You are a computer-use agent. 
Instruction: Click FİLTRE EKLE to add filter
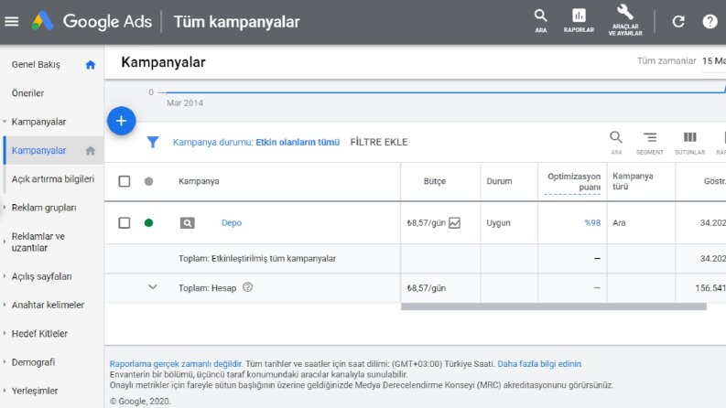tap(379, 142)
